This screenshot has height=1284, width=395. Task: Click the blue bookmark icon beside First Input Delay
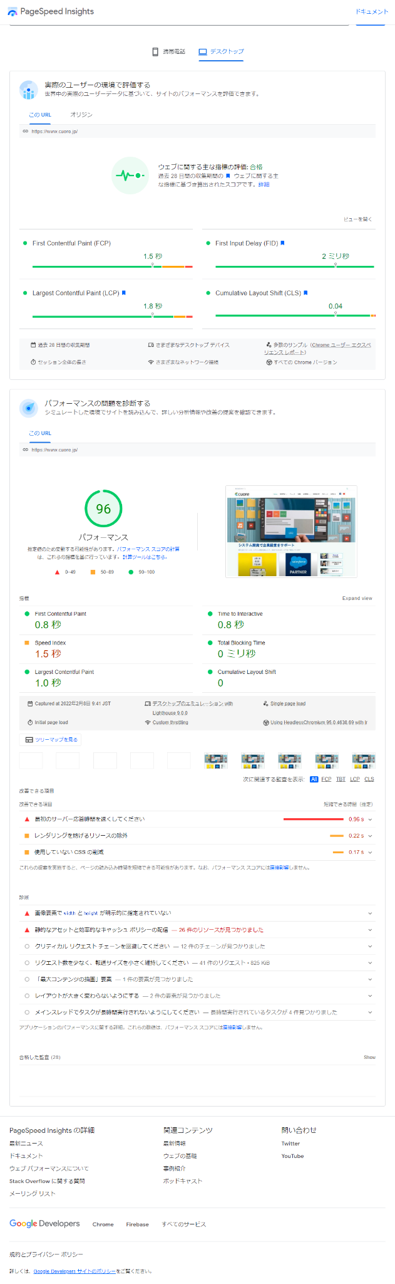coord(282,243)
